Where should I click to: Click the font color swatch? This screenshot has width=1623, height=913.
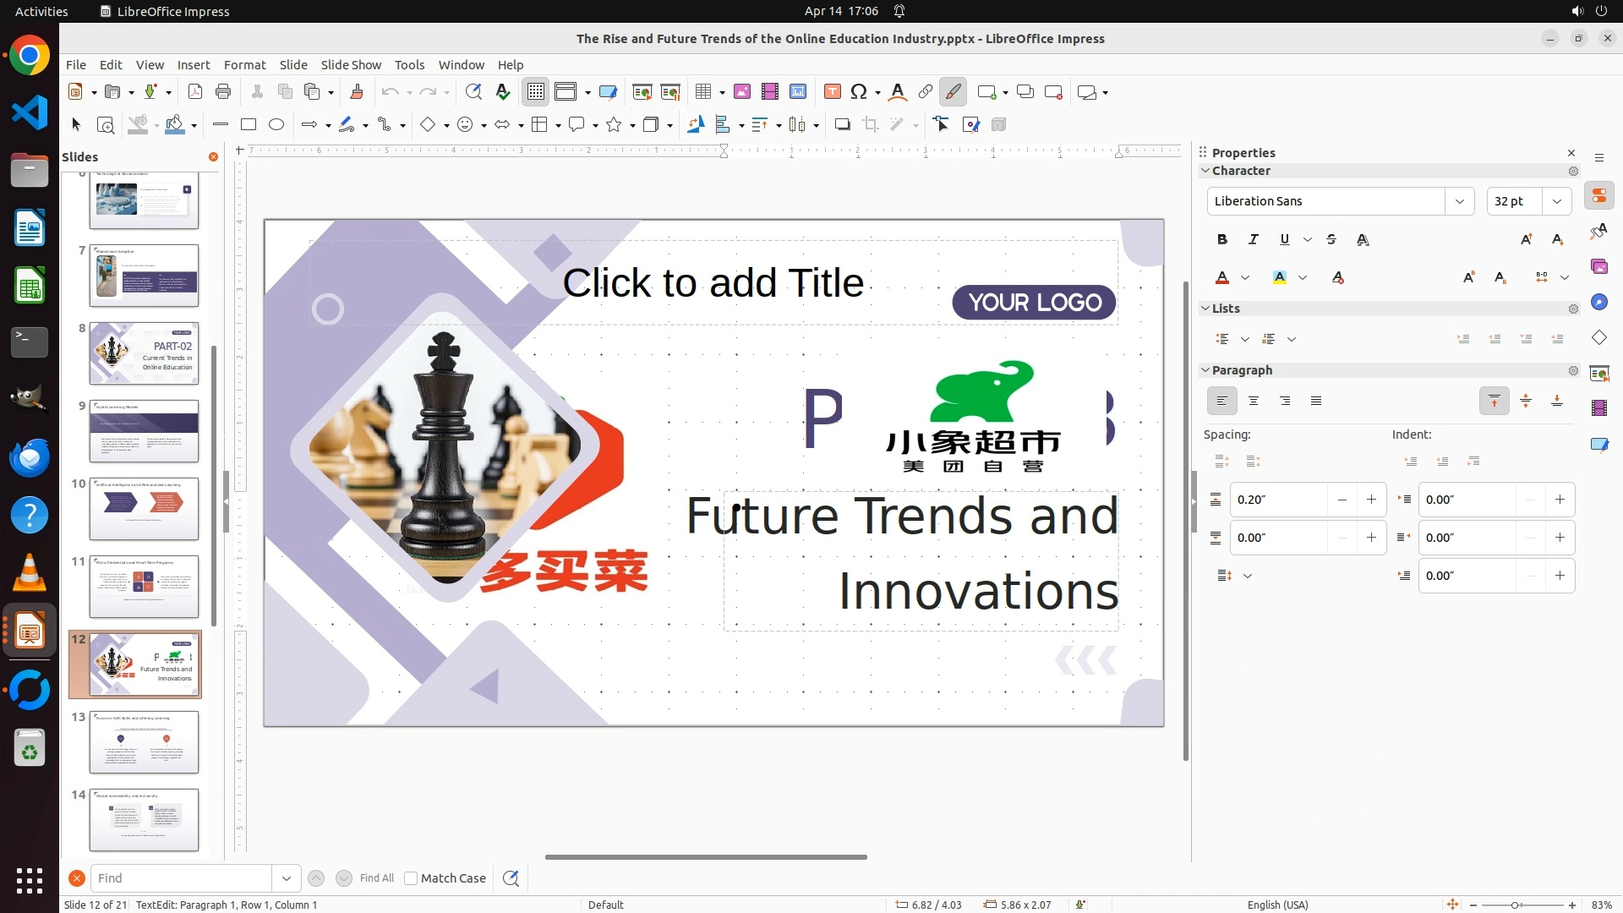point(1222,278)
